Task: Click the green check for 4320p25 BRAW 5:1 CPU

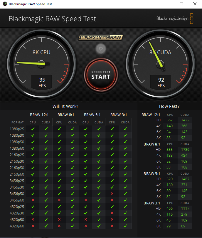Action: pyautogui.click(x=86, y=206)
